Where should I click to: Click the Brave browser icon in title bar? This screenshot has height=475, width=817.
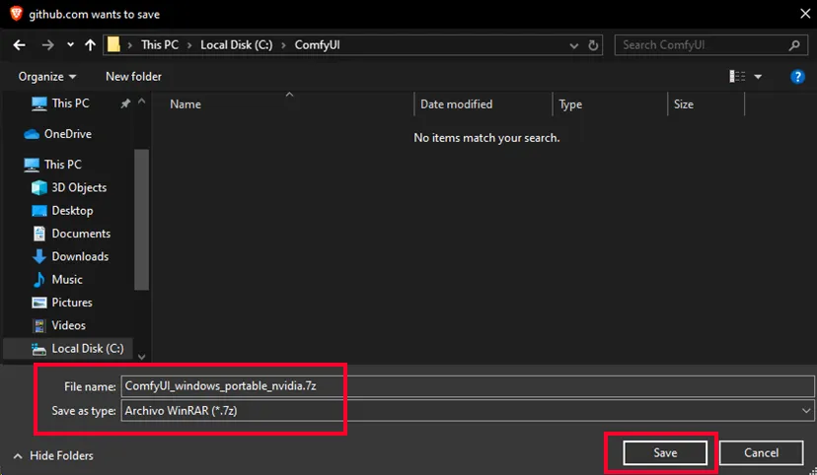(x=16, y=14)
